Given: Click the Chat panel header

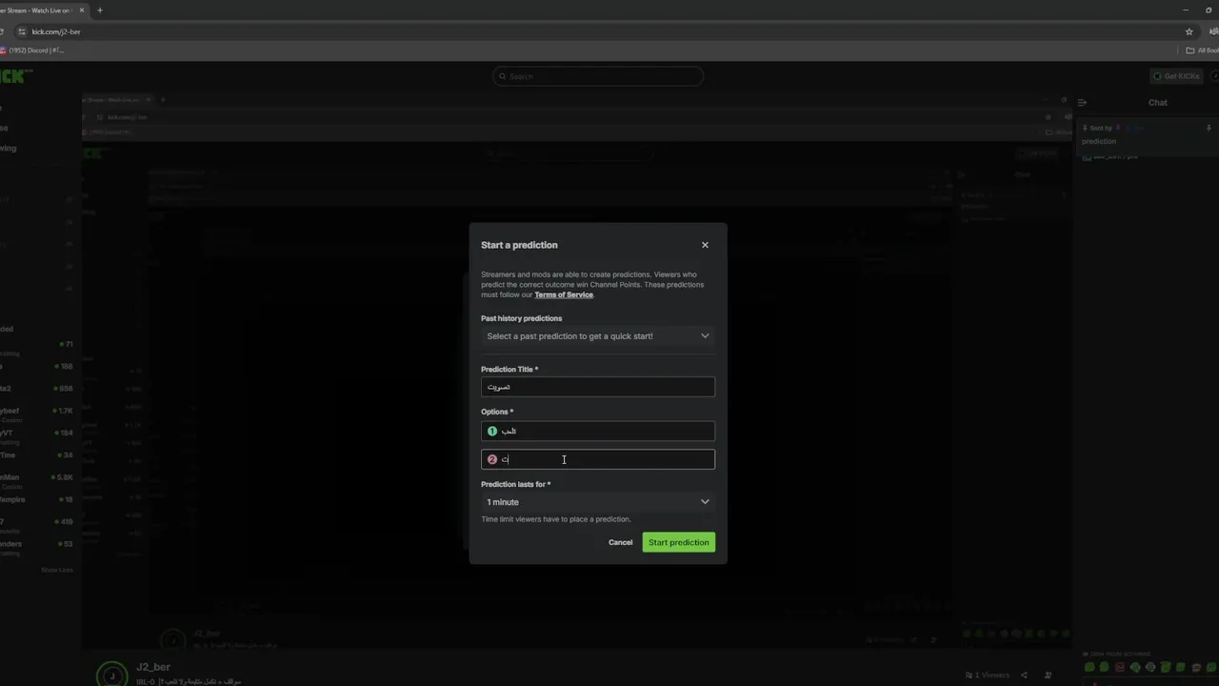Looking at the screenshot, I should (x=1157, y=102).
